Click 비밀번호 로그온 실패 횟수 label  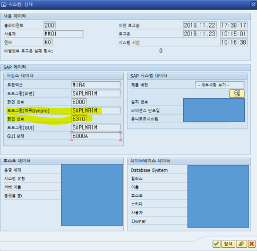pos(28,51)
